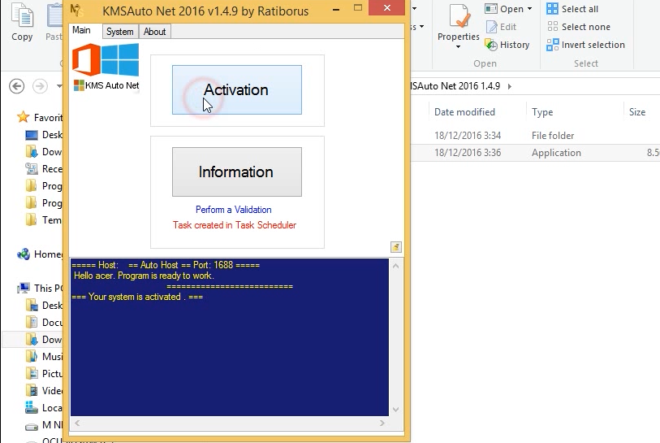Click the large Activation button
The width and height of the screenshot is (660, 443).
[236, 89]
